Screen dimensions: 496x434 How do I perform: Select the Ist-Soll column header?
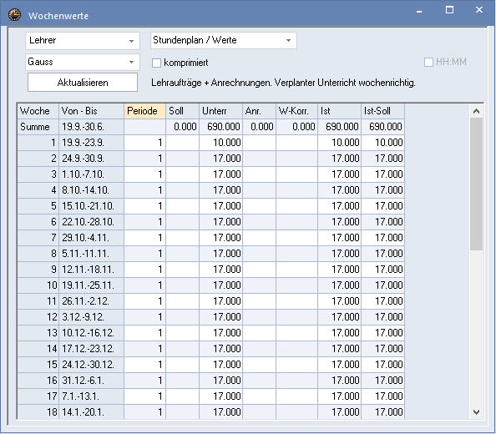(382, 111)
